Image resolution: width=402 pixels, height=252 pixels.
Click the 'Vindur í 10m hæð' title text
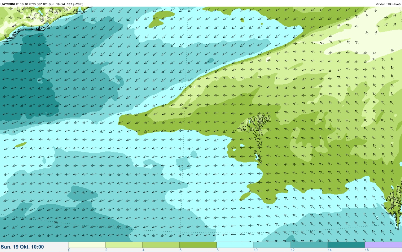point(388,4)
